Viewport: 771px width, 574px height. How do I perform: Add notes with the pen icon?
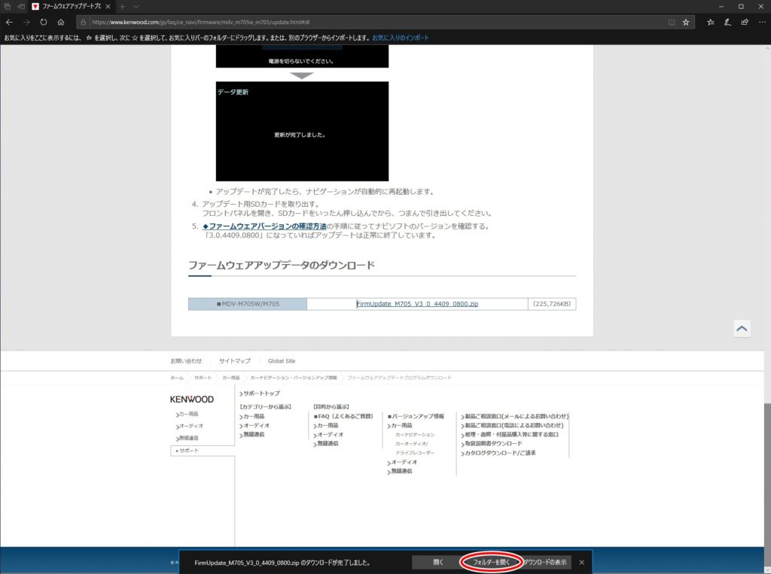pyautogui.click(x=728, y=22)
